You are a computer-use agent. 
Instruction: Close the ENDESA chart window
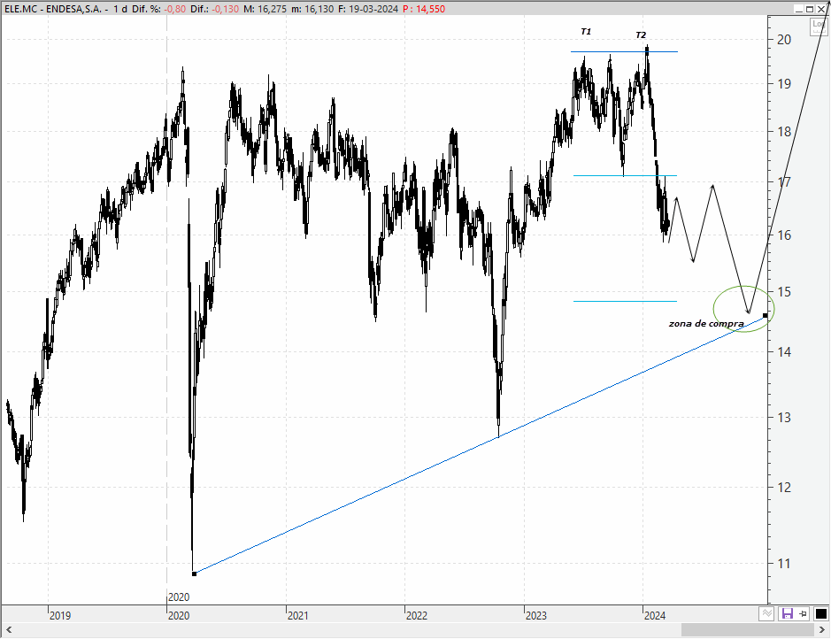pyautogui.click(x=821, y=9)
